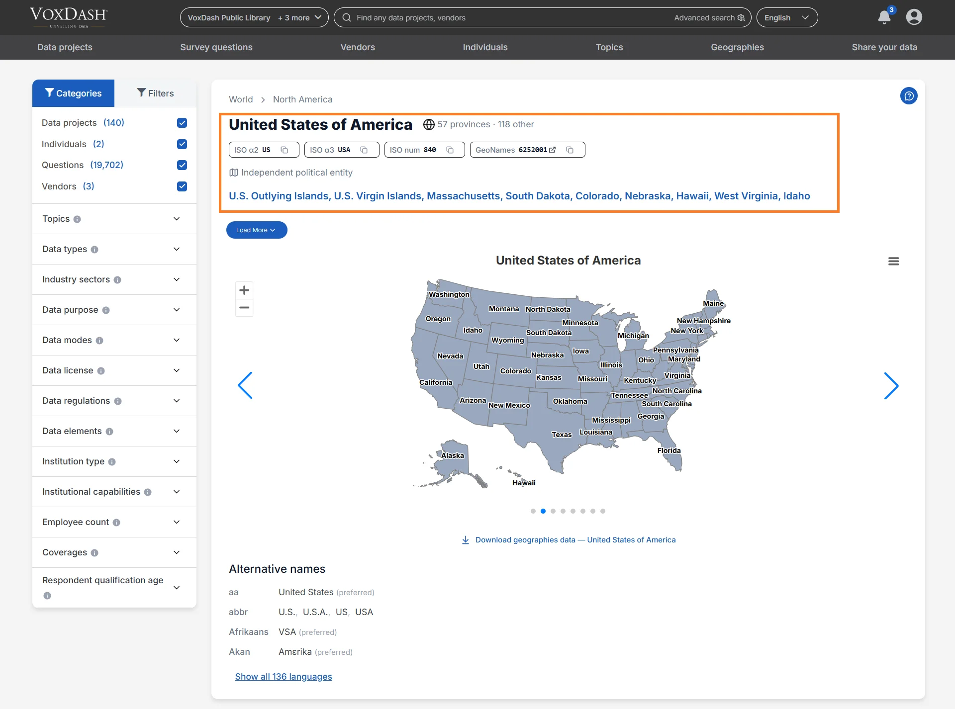Screen dimensions: 955x709
Task: Click the Employee count info icon
Action: (116, 523)
